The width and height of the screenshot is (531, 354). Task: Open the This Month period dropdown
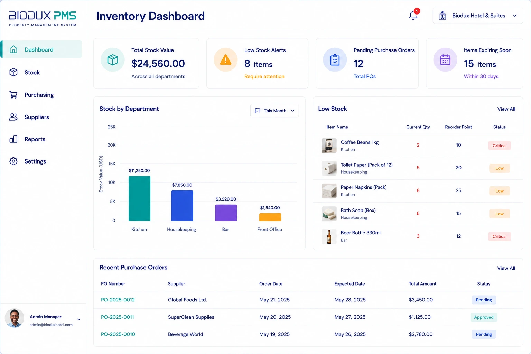[x=274, y=111]
